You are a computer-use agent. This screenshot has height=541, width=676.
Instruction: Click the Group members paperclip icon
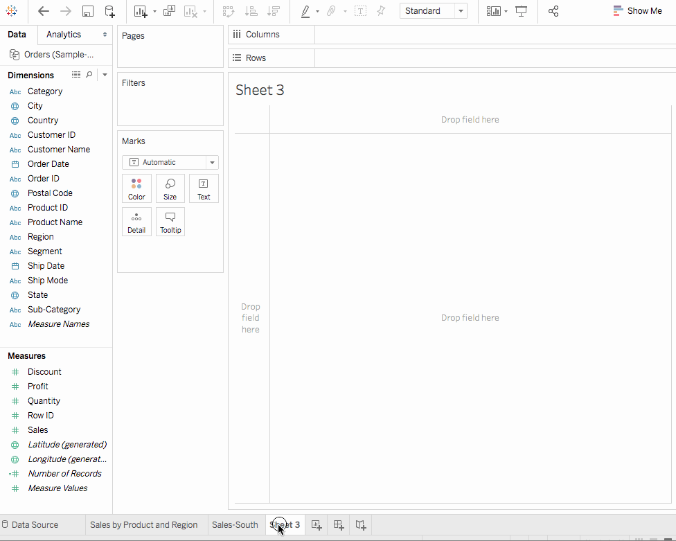point(331,11)
